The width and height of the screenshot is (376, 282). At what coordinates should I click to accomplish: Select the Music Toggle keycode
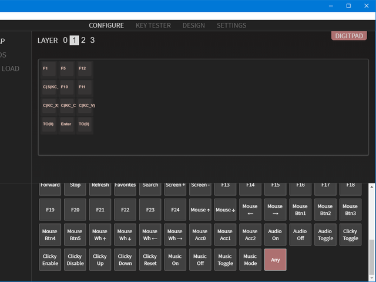pyautogui.click(x=225, y=260)
